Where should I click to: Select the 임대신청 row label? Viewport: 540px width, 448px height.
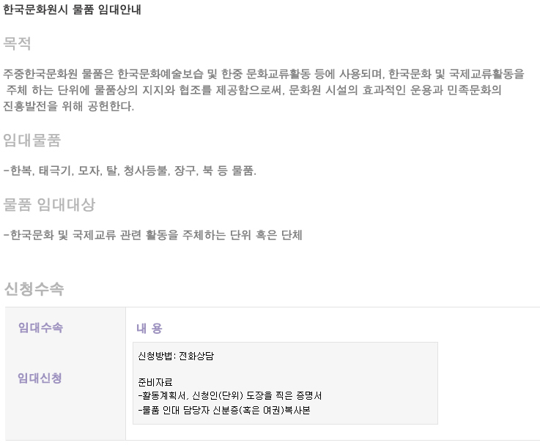point(40,378)
